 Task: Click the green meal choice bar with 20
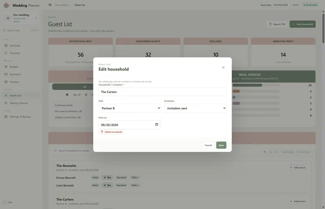click(x=247, y=85)
